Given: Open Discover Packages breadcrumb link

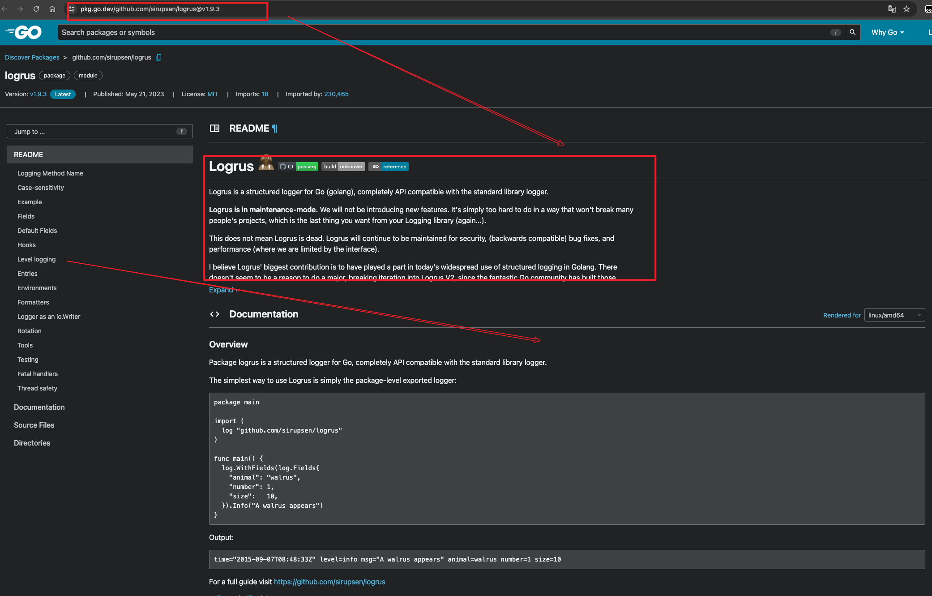Looking at the screenshot, I should pyautogui.click(x=32, y=57).
